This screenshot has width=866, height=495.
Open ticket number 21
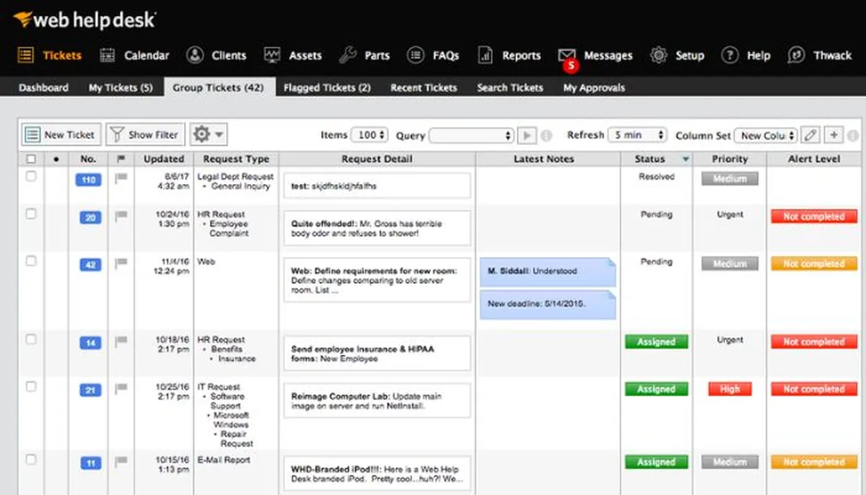[89, 390]
